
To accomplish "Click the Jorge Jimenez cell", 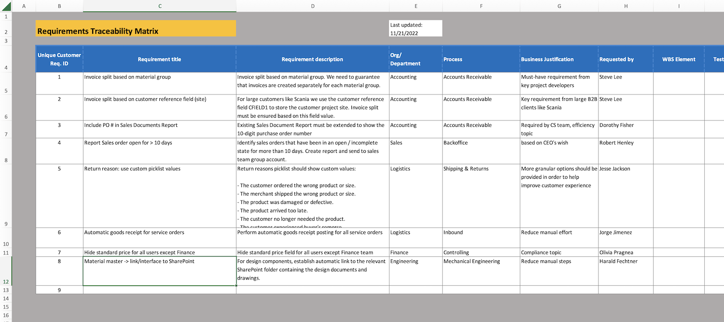I will [626, 238].
